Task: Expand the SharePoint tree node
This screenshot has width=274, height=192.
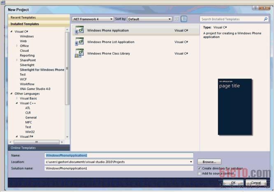Action: click(17, 60)
